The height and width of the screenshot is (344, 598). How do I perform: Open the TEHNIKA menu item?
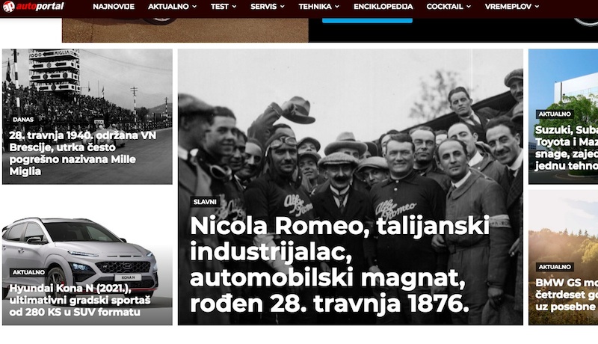(315, 7)
